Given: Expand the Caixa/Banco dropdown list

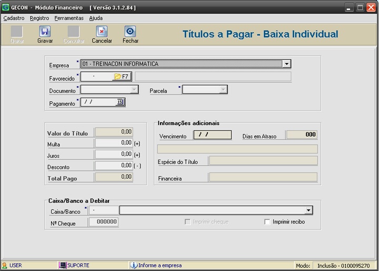Looking at the screenshot, I should point(308,210).
